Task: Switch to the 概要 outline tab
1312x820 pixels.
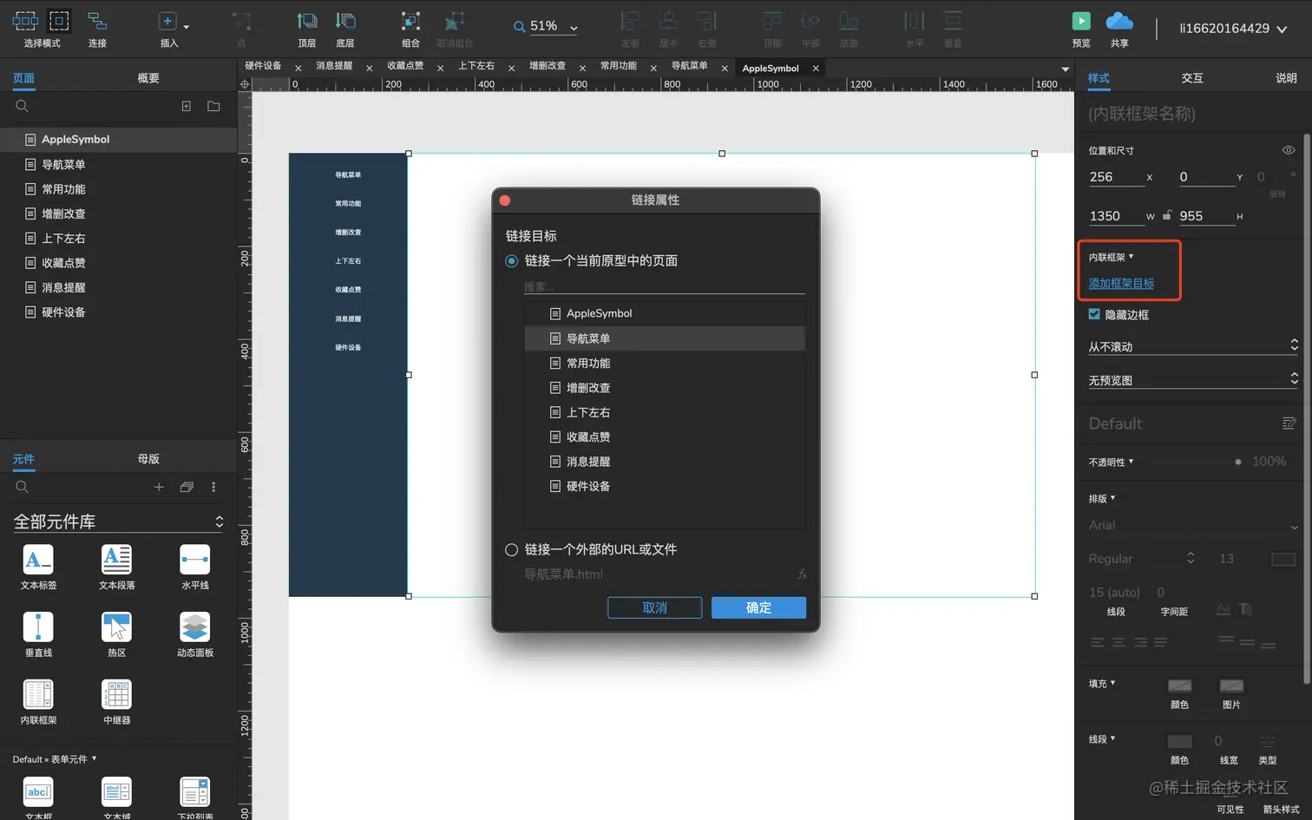Action: point(148,78)
